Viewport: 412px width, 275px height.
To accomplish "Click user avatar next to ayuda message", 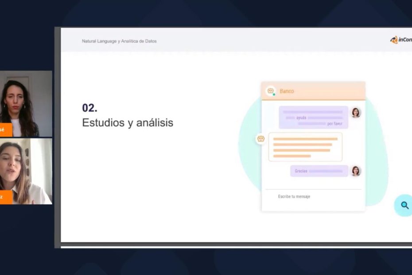I will coord(356,113).
